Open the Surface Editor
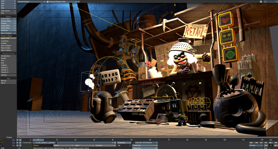Viewport: 278px width, 149px height. click(x=8, y=21)
